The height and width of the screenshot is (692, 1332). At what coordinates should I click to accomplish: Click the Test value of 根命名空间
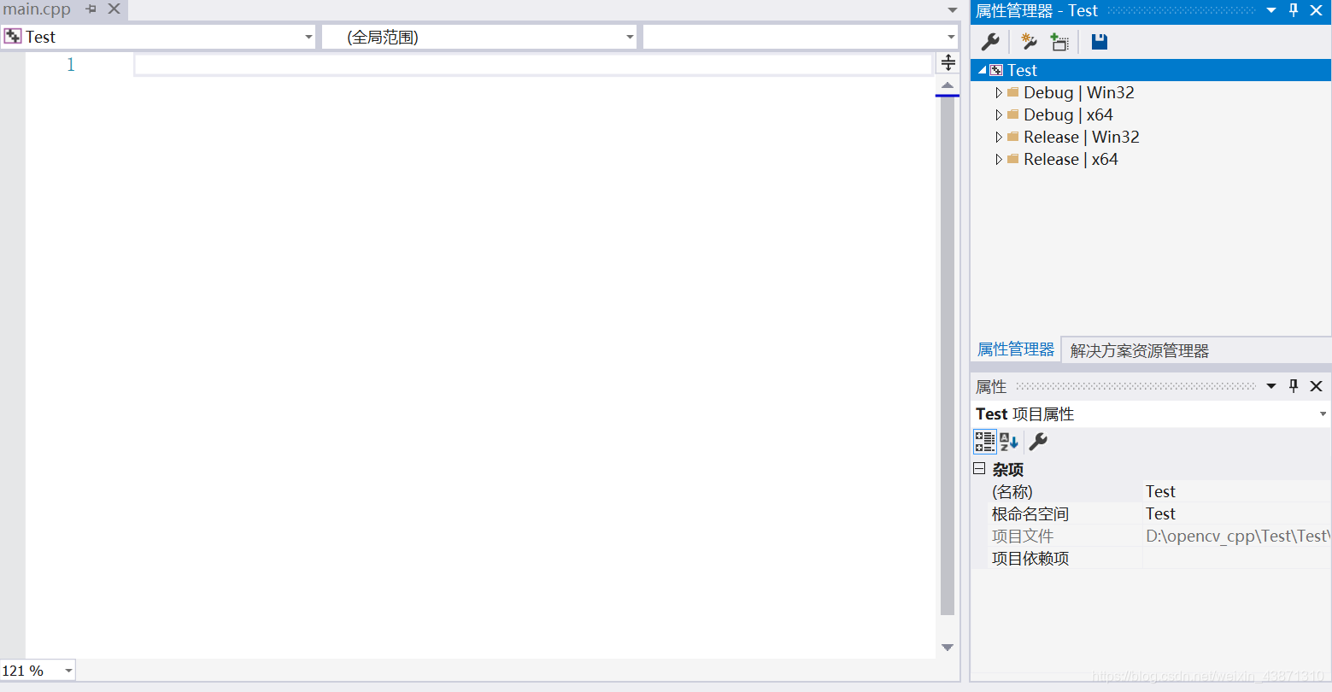pos(1160,513)
